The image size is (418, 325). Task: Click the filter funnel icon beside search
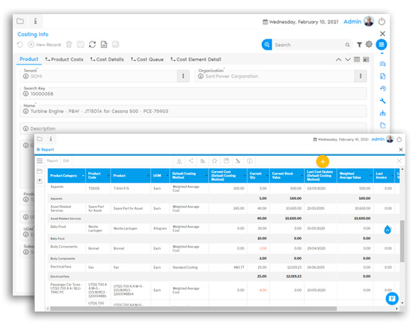[359, 45]
